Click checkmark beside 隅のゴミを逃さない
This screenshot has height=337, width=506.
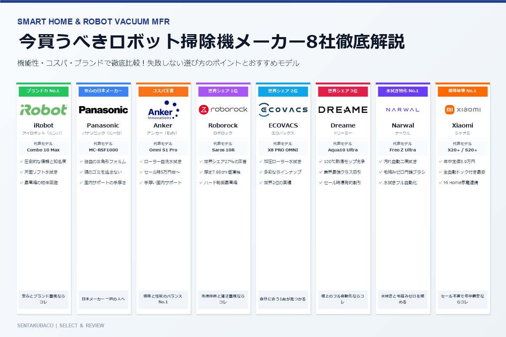tap(81, 172)
